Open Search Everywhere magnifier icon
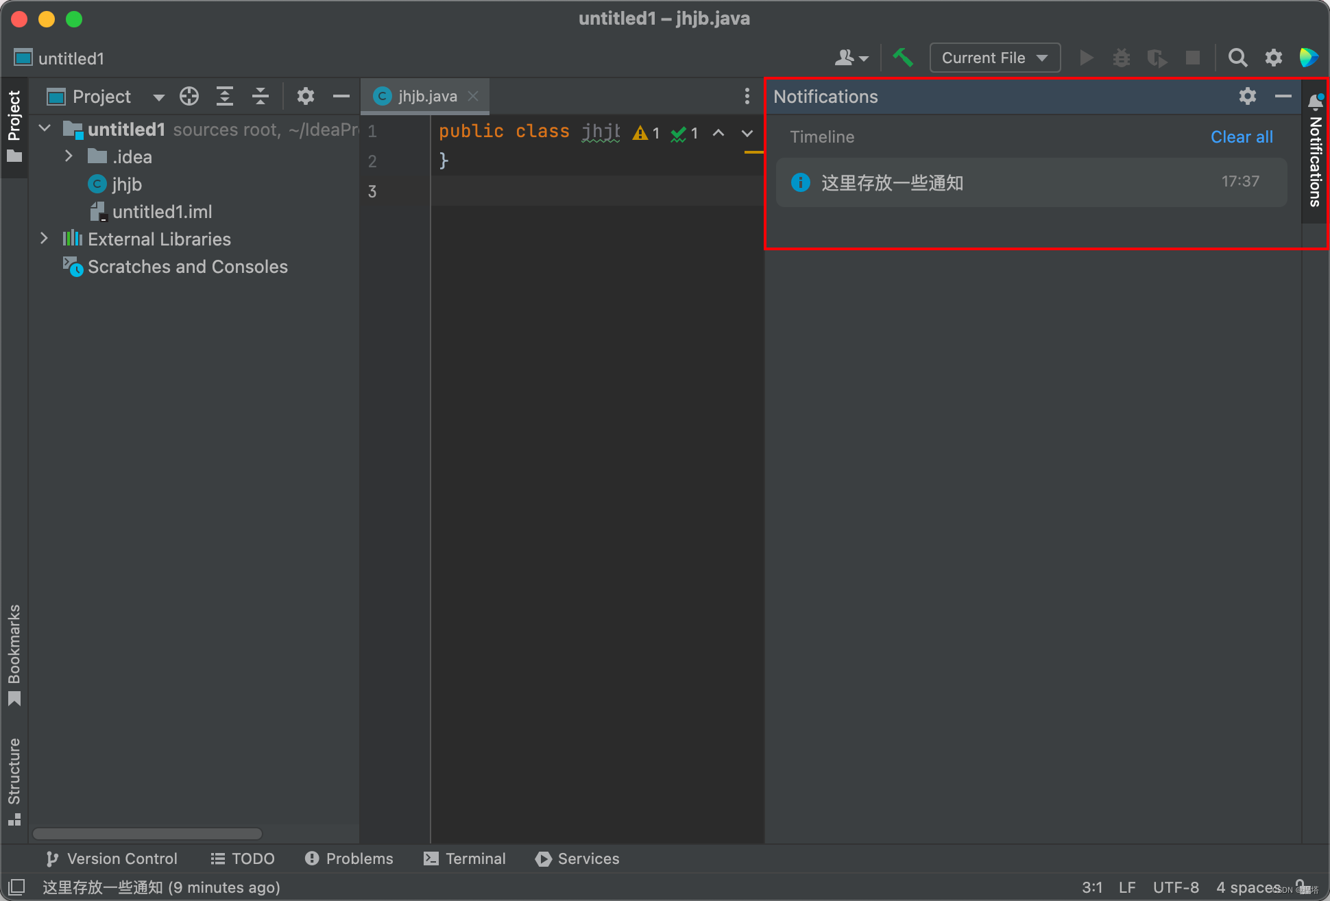 pos(1237,58)
